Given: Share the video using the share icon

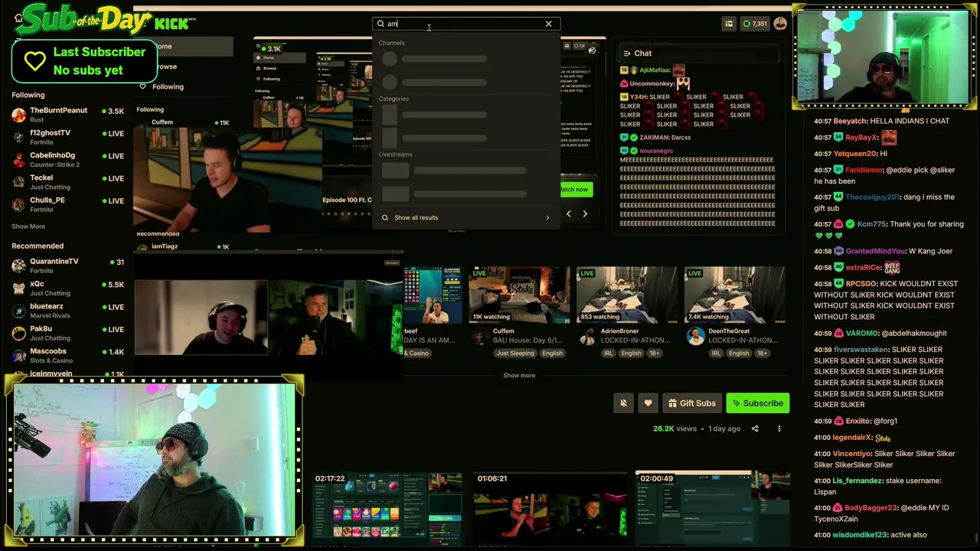Looking at the screenshot, I should click(755, 429).
